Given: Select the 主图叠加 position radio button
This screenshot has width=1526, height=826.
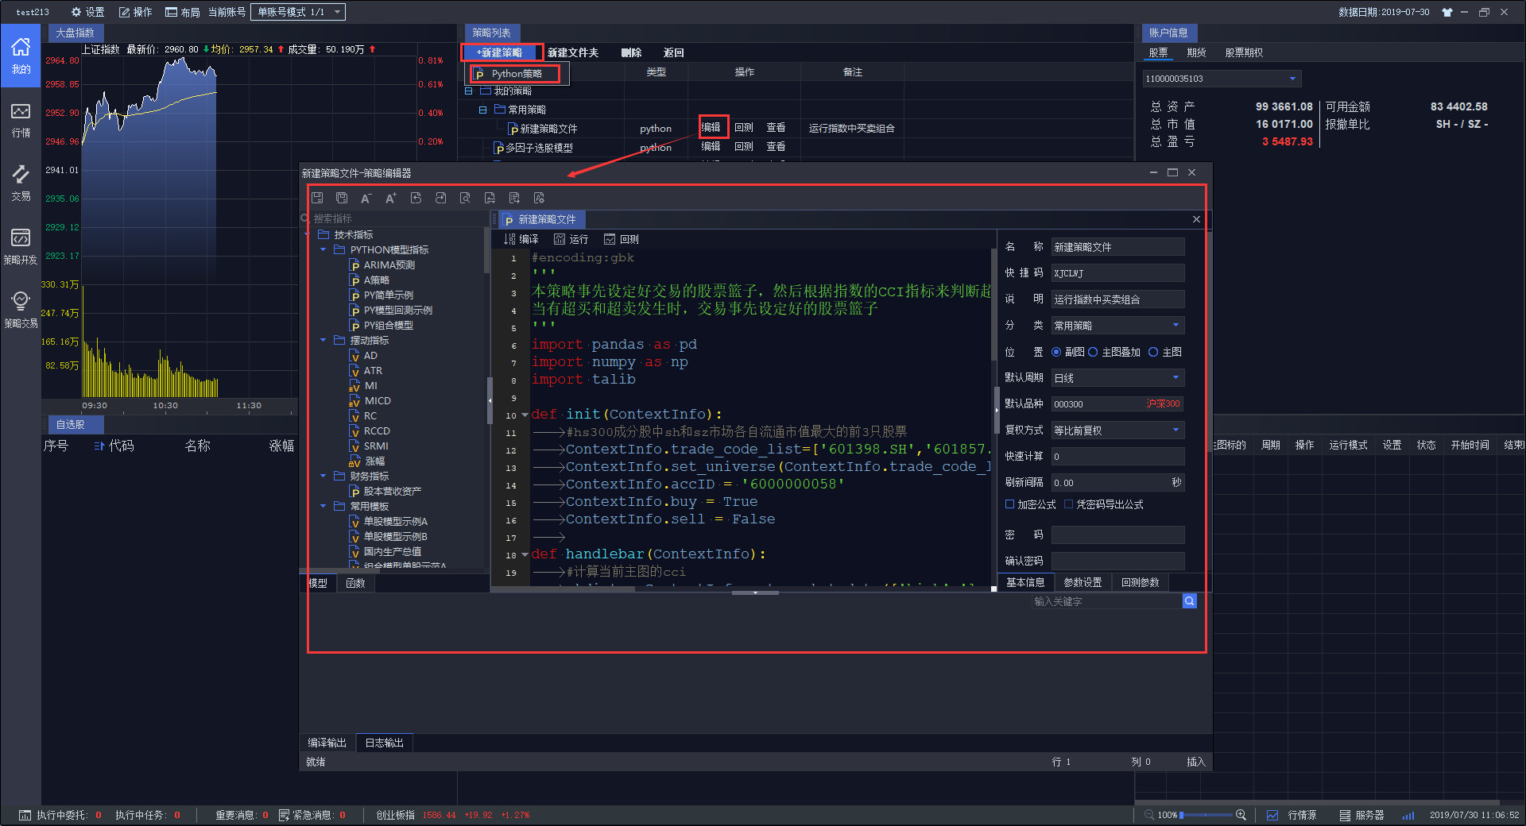Looking at the screenshot, I should (1093, 352).
